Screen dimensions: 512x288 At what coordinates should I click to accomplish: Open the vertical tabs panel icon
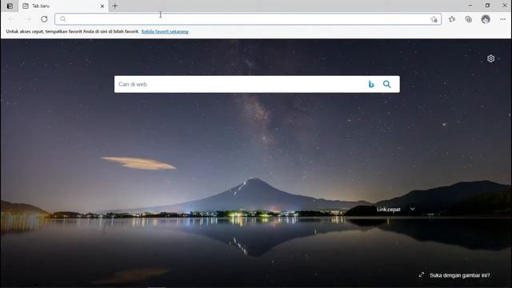tap(10, 6)
